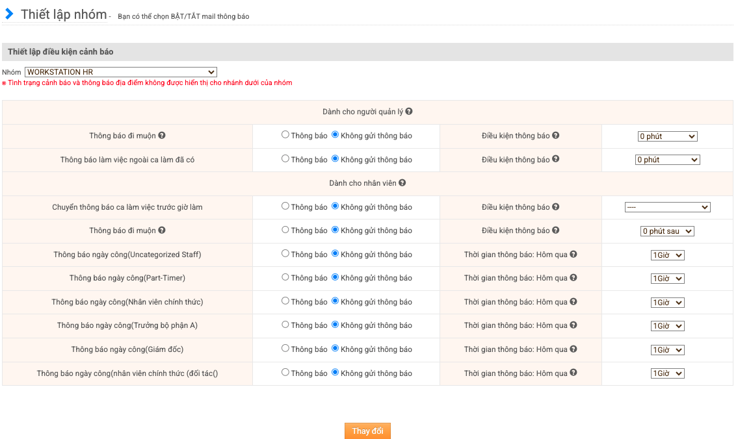
Task: Click help icon for Giám đốc 'Thời gian thông báo'
Action: pos(573,349)
